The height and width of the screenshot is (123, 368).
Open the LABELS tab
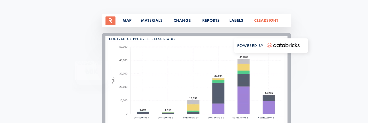point(236,21)
